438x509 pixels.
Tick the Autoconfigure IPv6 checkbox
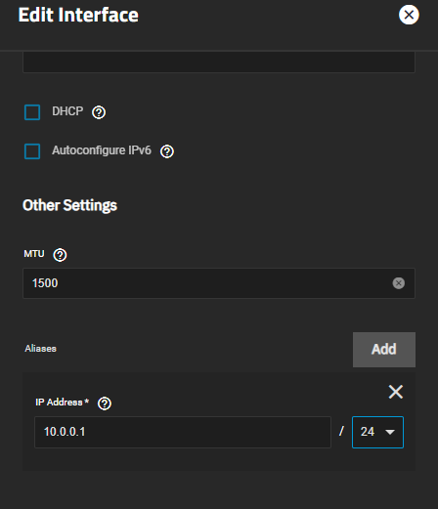(32, 151)
